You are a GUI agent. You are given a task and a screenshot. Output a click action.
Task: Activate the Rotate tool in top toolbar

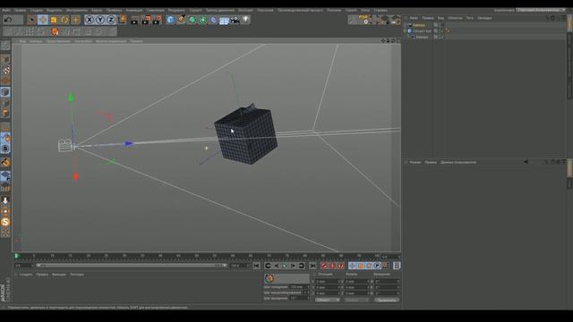tap(64, 20)
